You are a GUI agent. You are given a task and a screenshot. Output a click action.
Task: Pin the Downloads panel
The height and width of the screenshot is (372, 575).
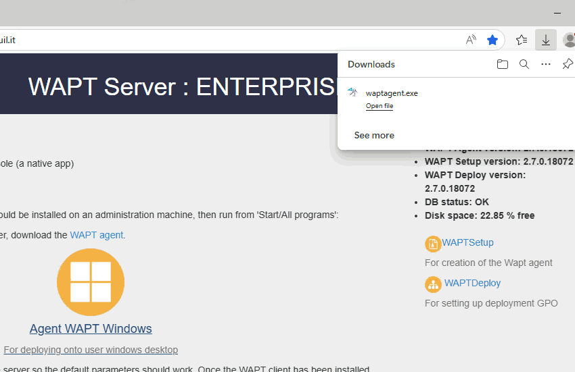coord(568,64)
